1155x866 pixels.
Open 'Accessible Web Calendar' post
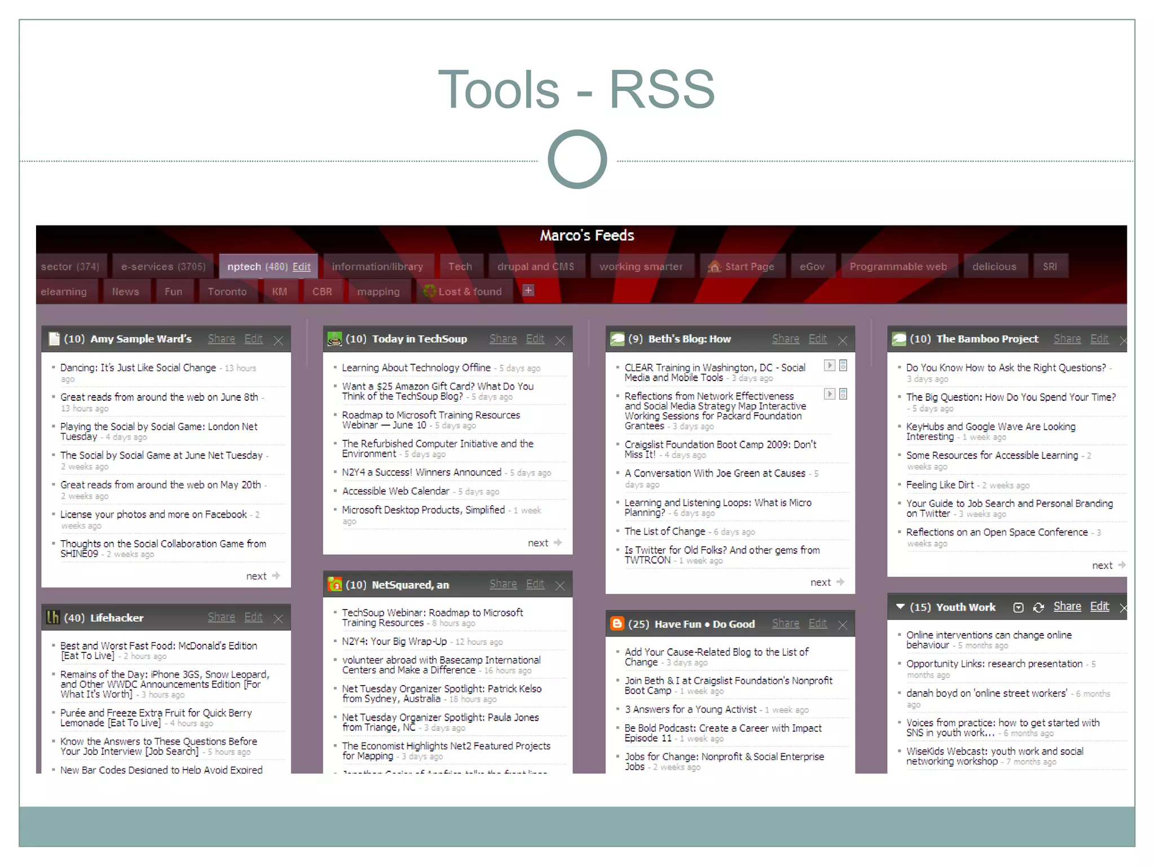(396, 491)
